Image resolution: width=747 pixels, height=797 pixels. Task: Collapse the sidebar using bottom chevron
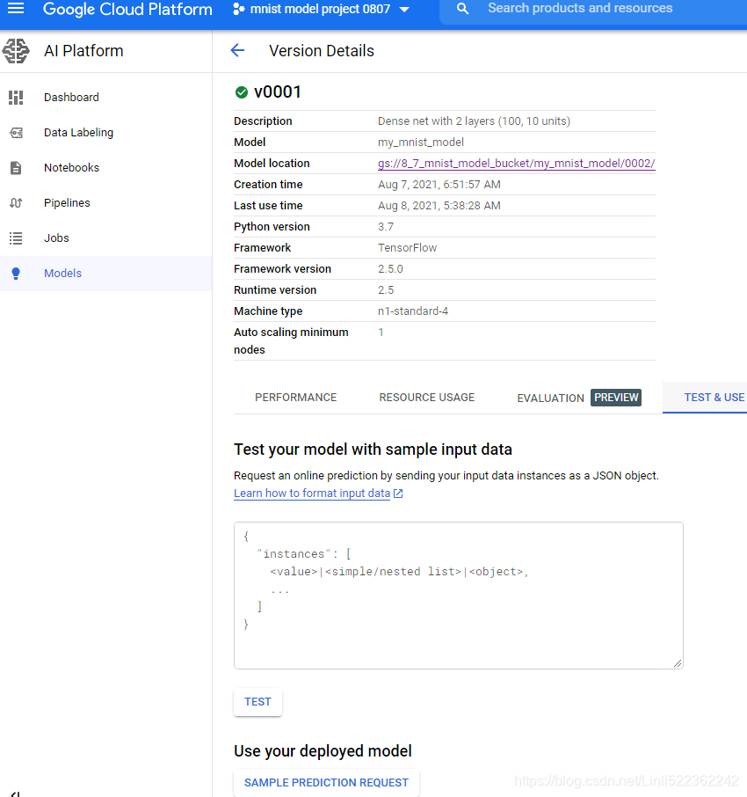pos(16,793)
